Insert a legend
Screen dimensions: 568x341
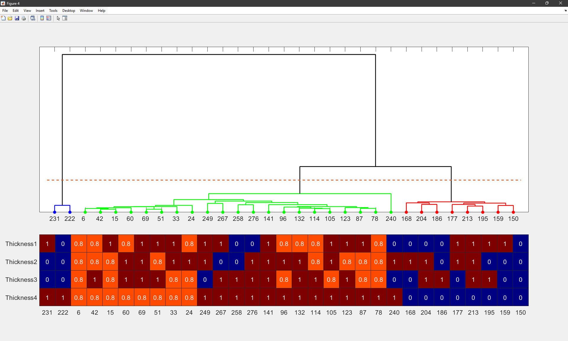click(49, 18)
